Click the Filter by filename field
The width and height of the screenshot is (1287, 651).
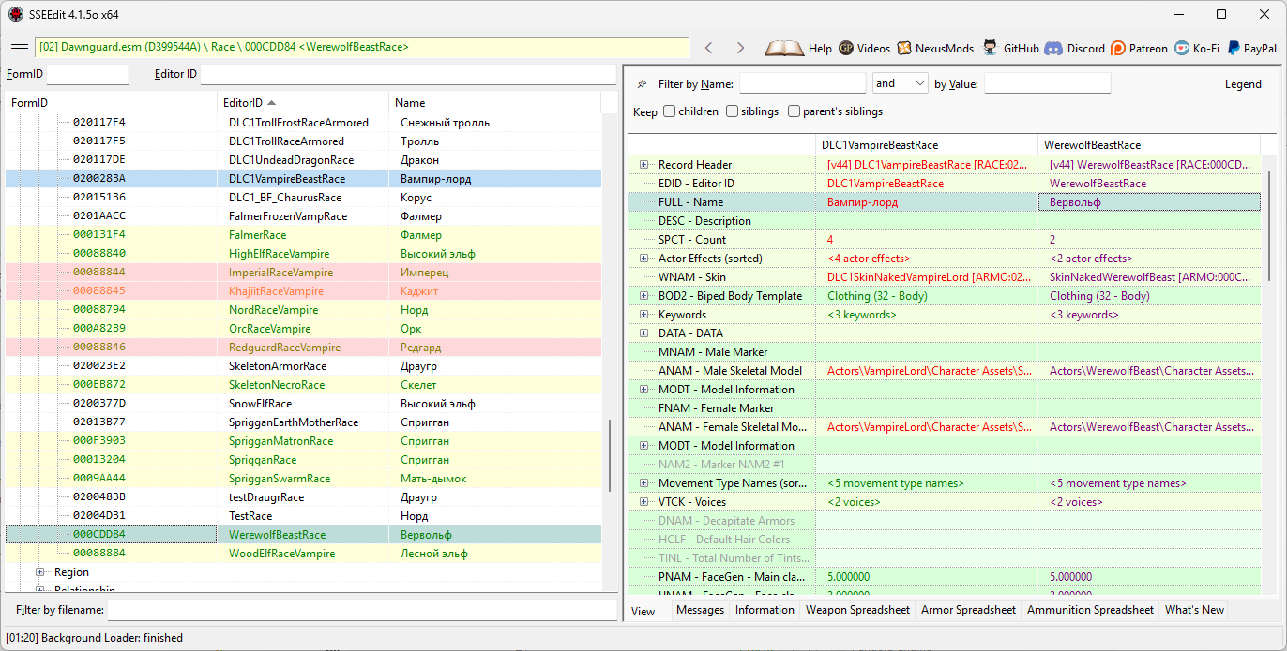click(x=361, y=611)
